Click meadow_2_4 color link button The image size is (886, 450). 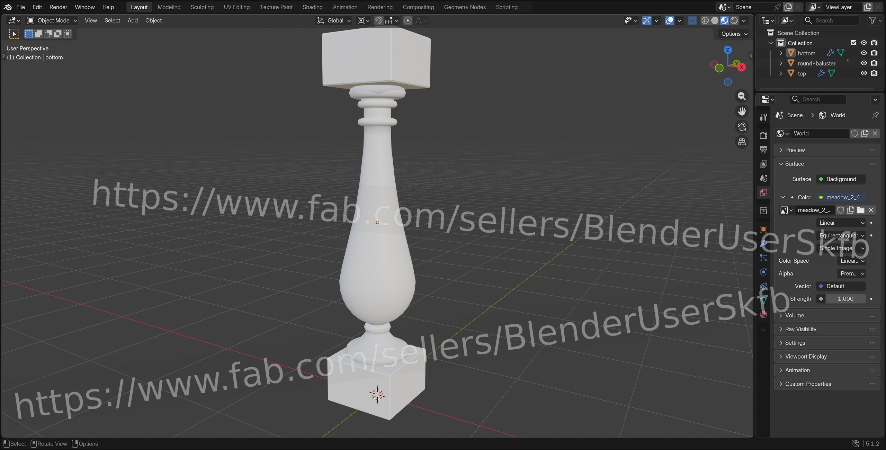pyautogui.click(x=841, y=197)
